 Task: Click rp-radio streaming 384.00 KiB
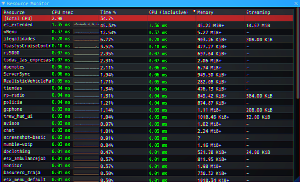(259, 96)
